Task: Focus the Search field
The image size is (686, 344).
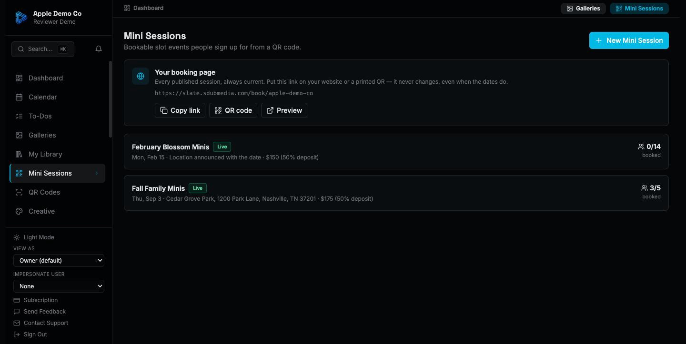Action: (43, 49)
